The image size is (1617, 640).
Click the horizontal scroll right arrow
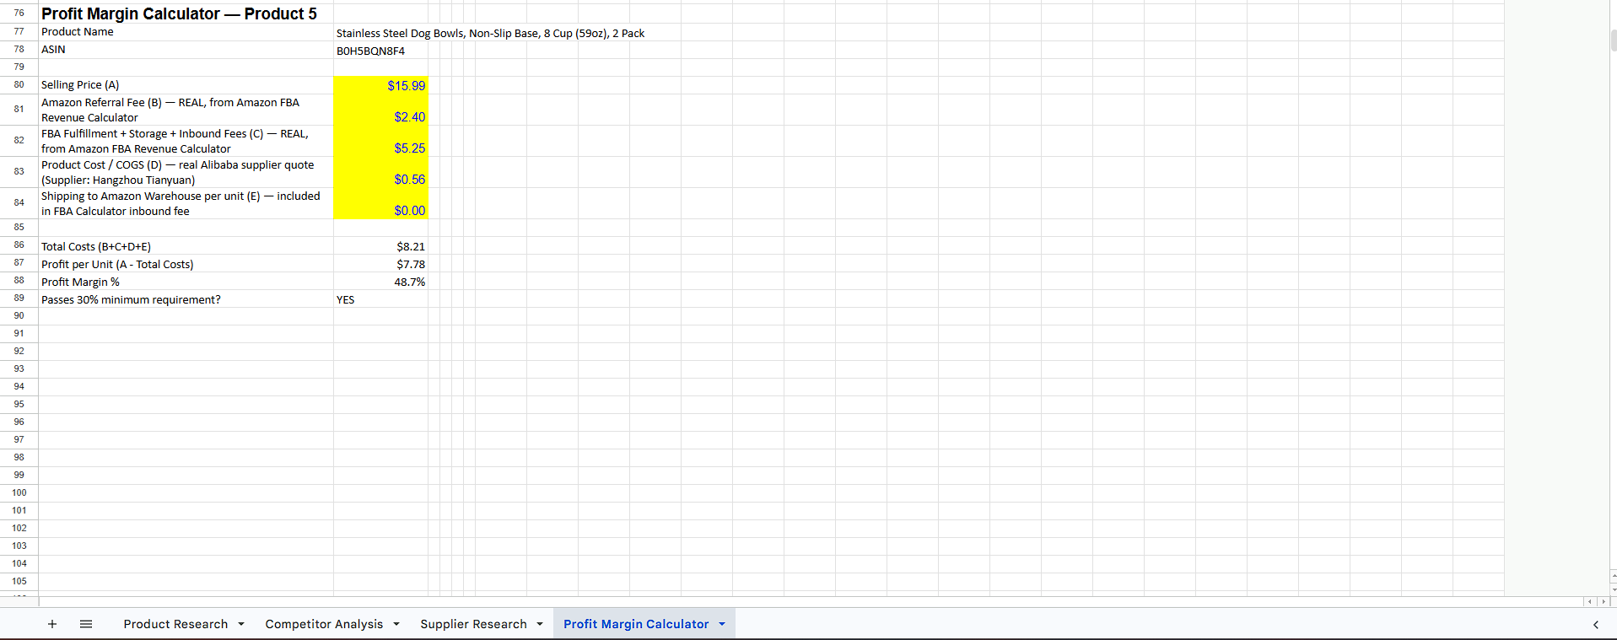coord(1604,602)
